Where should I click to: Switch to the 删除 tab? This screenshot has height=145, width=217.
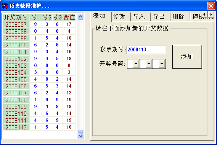point(180,17)
